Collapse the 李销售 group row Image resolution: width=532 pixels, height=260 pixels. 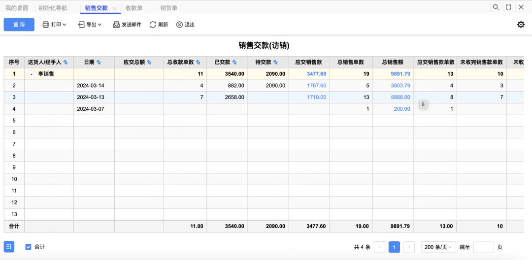click(31, 74)
